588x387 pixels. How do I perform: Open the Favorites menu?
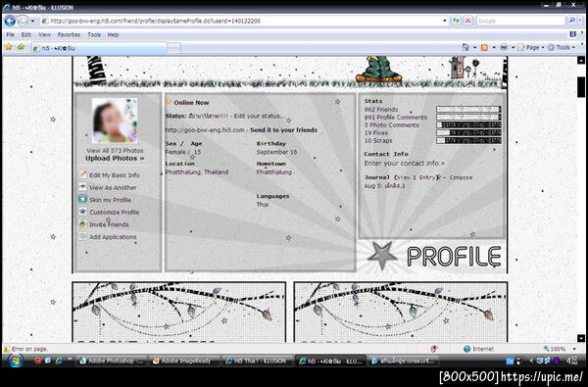pos(69,35)
